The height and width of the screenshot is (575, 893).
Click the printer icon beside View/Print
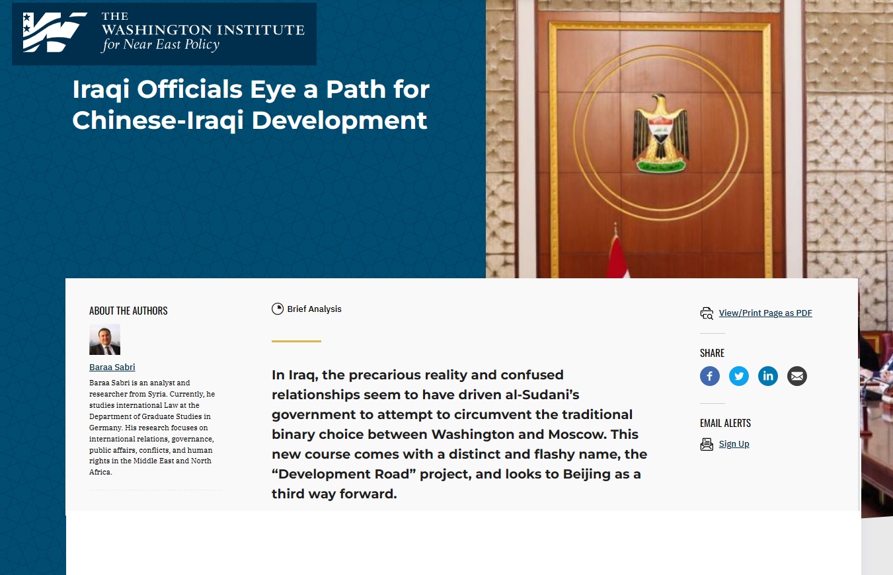click(x=707, y=313)
